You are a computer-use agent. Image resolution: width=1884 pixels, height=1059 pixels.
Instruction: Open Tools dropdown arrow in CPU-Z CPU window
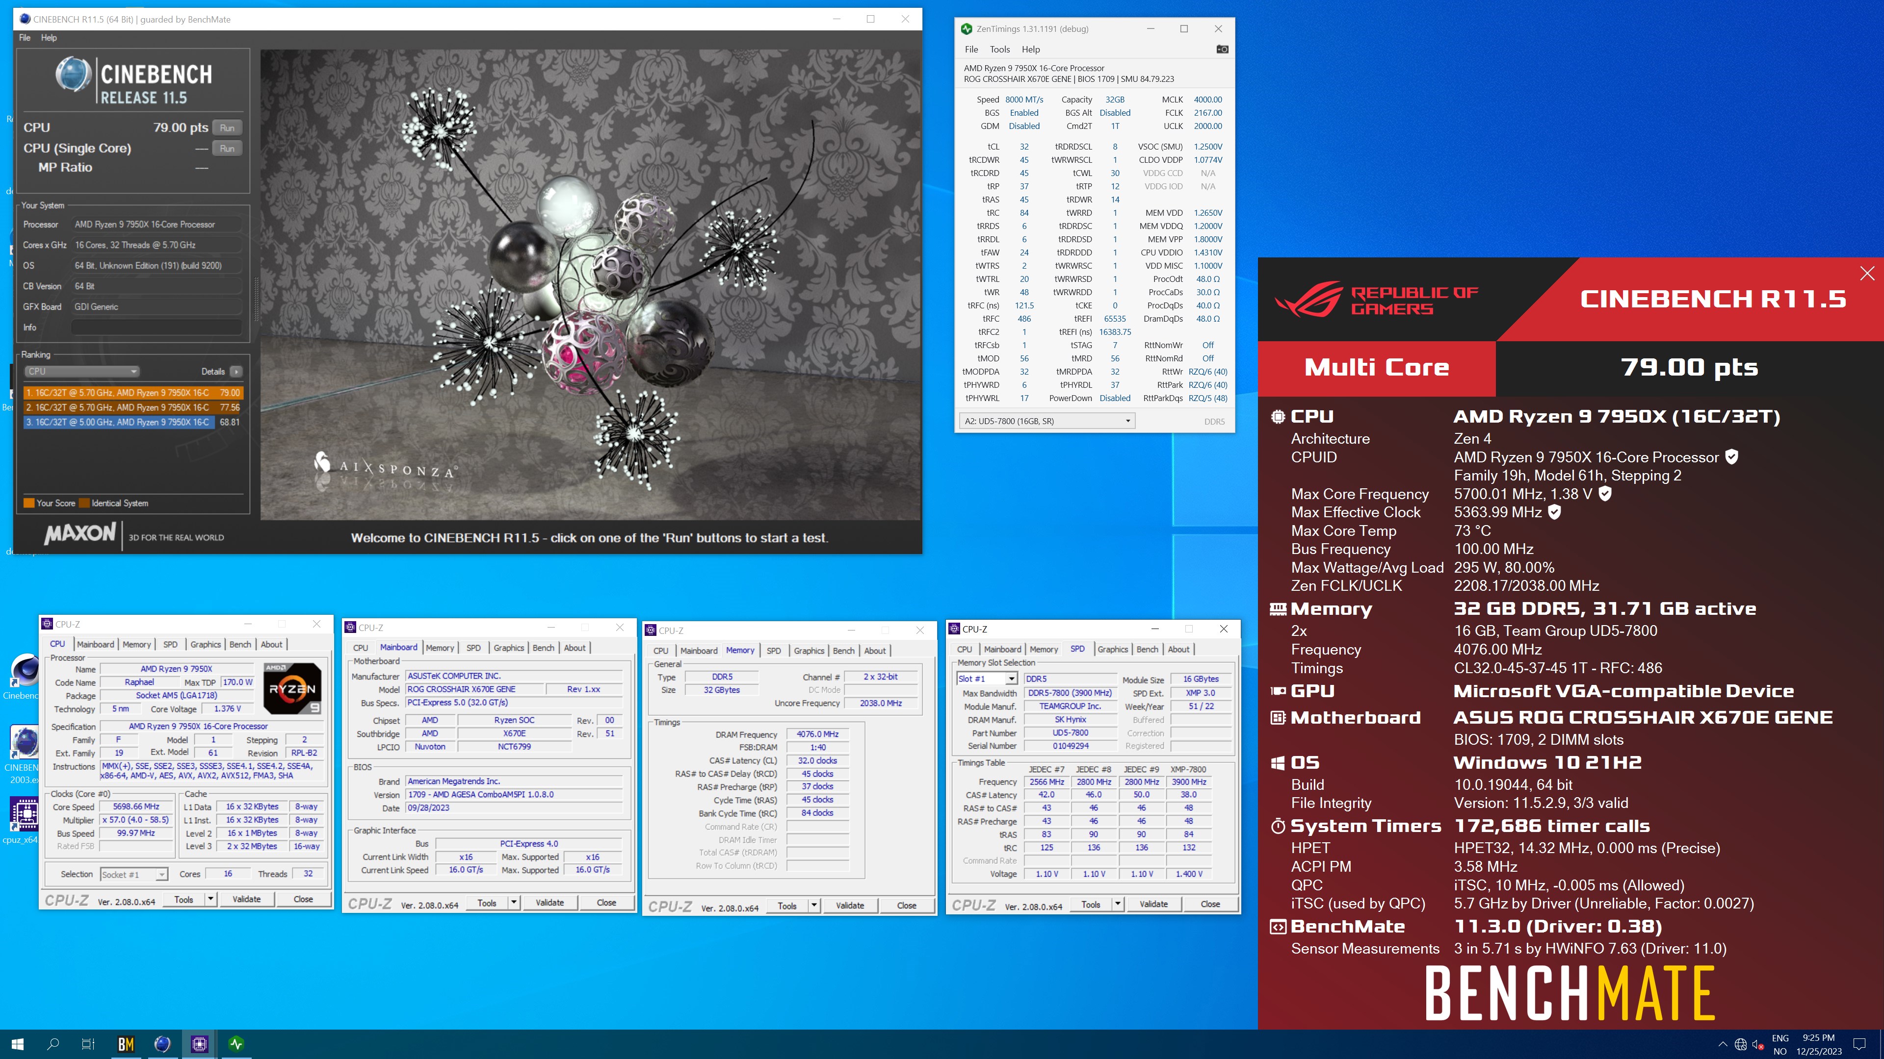coord(210,899)
